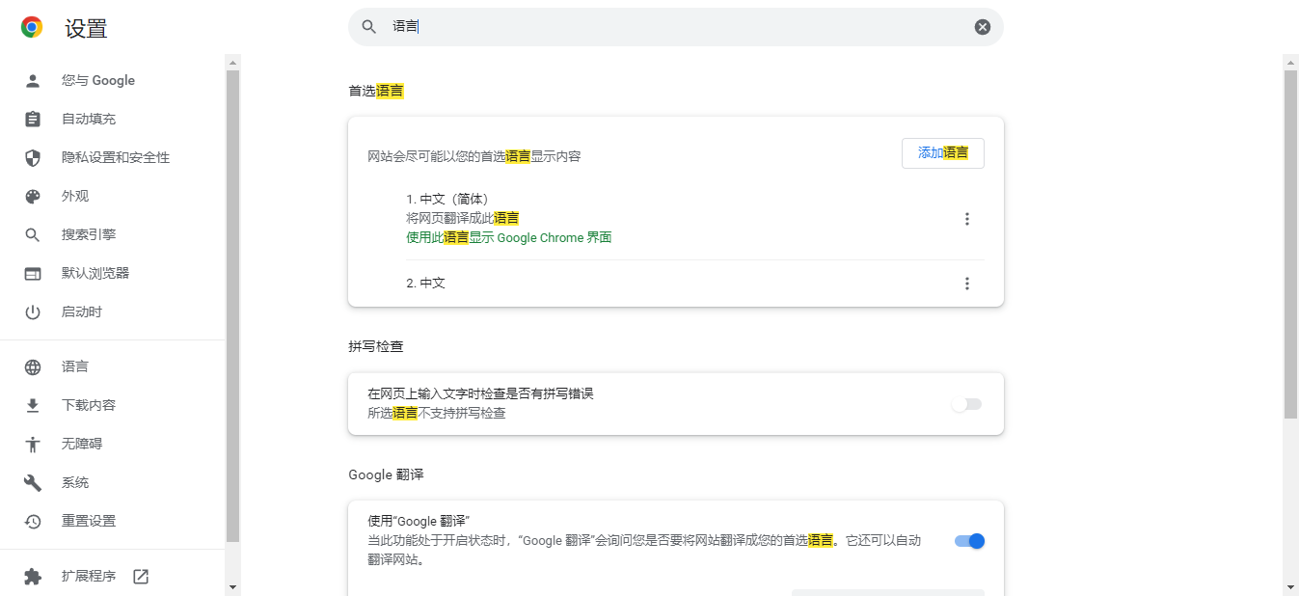Click the 启动时 power icon

[33, 312]
